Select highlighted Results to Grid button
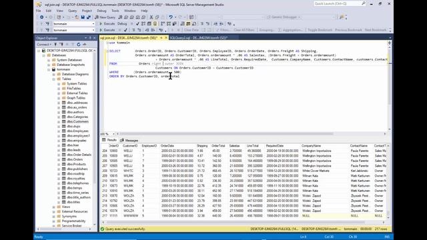 click(x=188, y=24)
